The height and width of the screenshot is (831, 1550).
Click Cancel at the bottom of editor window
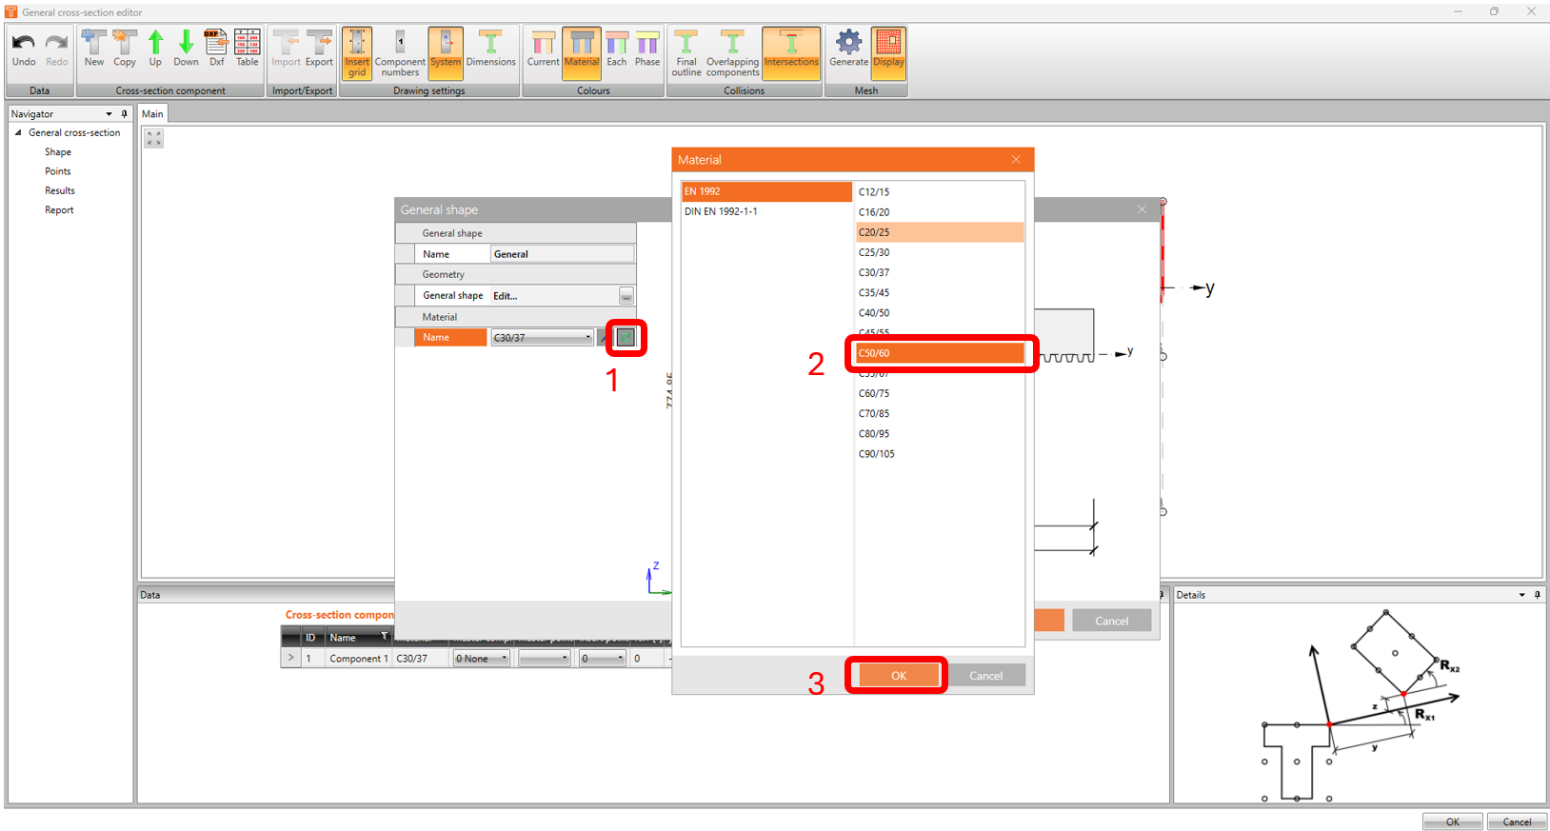pos(1517,822)
